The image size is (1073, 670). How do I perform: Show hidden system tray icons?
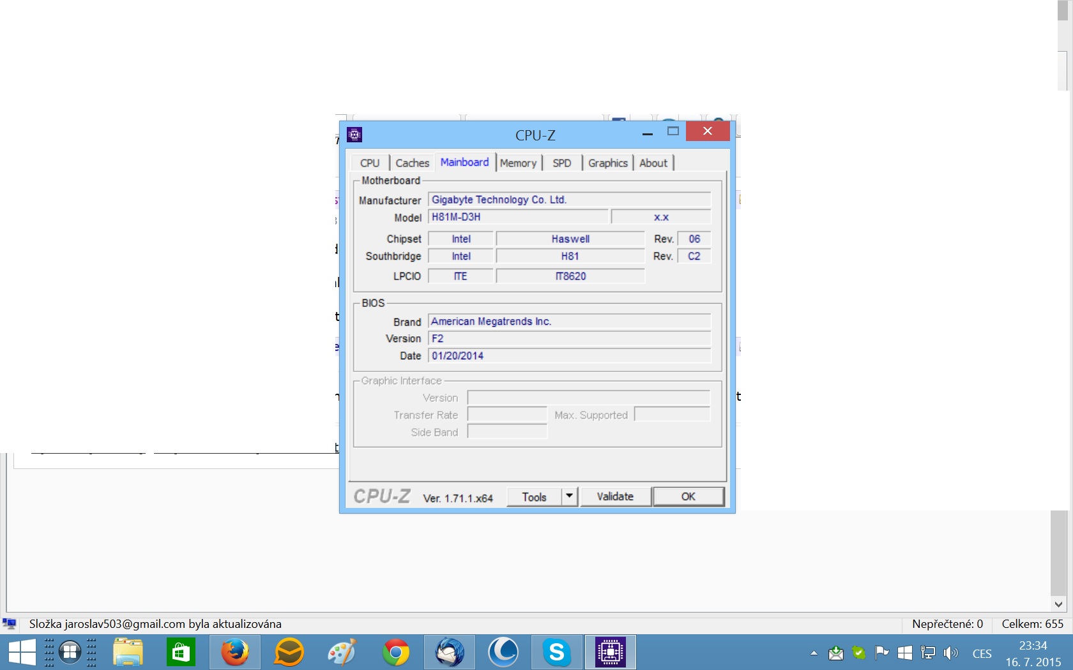[814, 653]
